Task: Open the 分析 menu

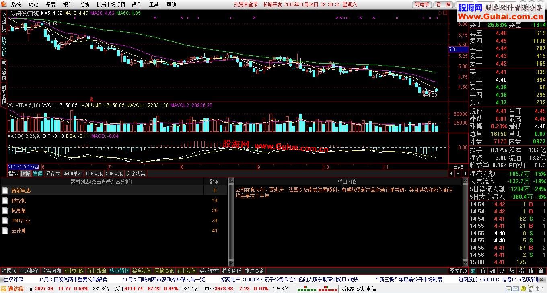Action: [x=85, y=4]
